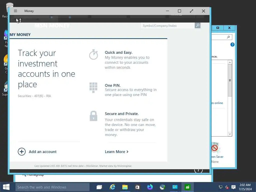Click the help question mark in background window

coord(232,44)
